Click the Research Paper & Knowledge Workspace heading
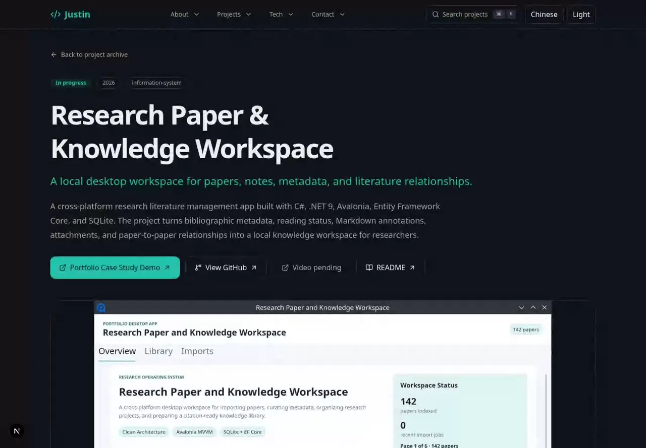Viewport: 646px width, 448px height. click(x=192, y=132)
